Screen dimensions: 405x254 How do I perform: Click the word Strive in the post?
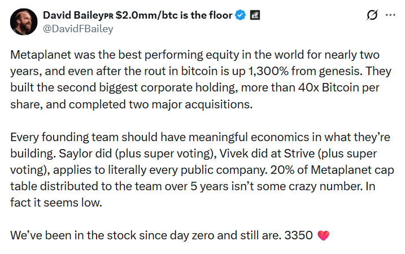pos(299,154)
